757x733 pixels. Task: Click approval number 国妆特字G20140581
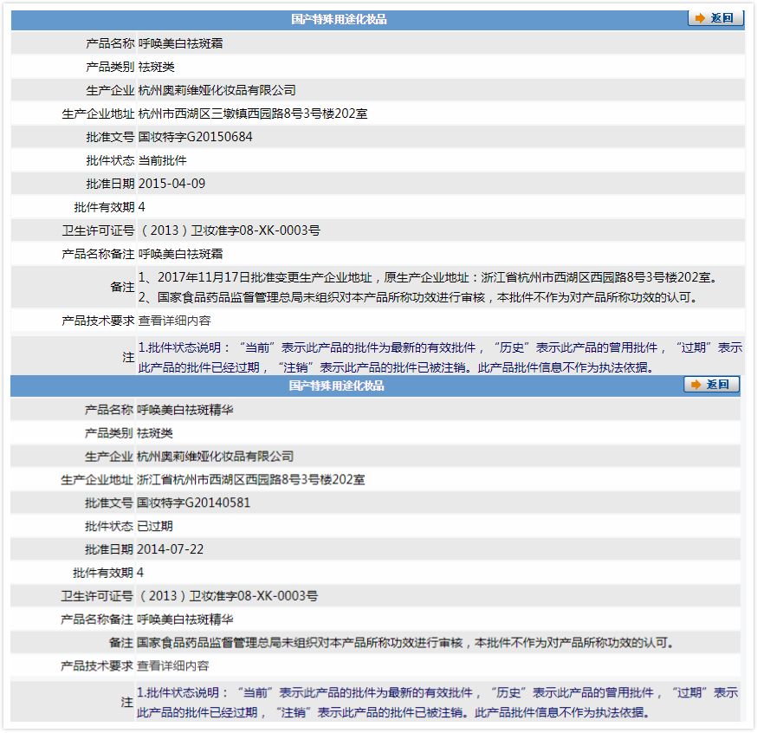point(194,503)
